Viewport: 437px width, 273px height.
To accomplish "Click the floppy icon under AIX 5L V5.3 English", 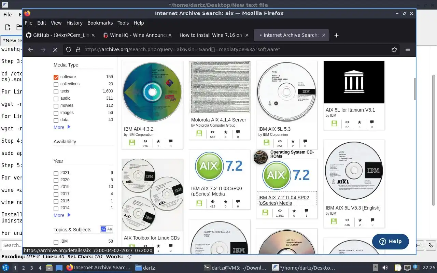I will point(334,221).
